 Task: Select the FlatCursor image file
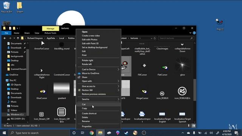[162, 70]
